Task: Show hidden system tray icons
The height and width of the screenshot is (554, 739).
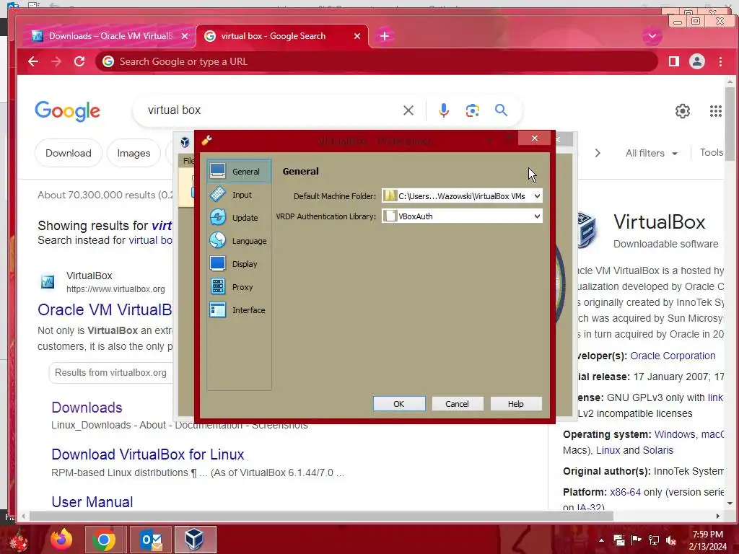Action: [x=601, y=540]
